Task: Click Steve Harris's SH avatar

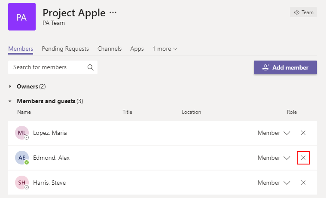Action: pyautogui.click(x=22, y=183)
